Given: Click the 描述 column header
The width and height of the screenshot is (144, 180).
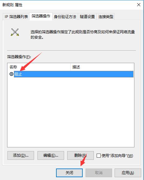Looking at the screenshot, I should click(x=102, y=67).
